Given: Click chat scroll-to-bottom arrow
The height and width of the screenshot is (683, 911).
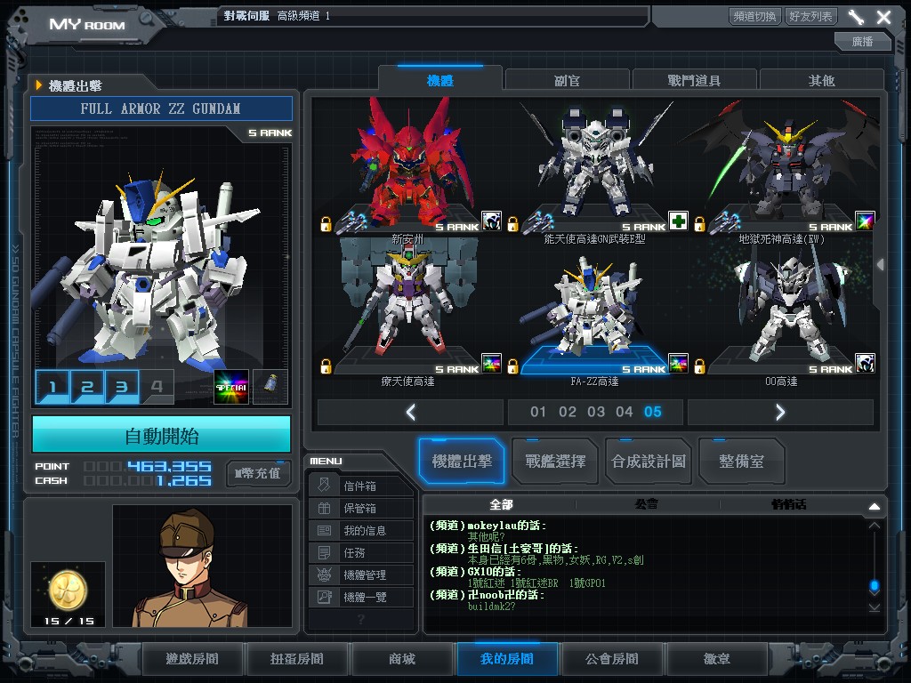Looking at the screenshot, I should tap(874, 607).
